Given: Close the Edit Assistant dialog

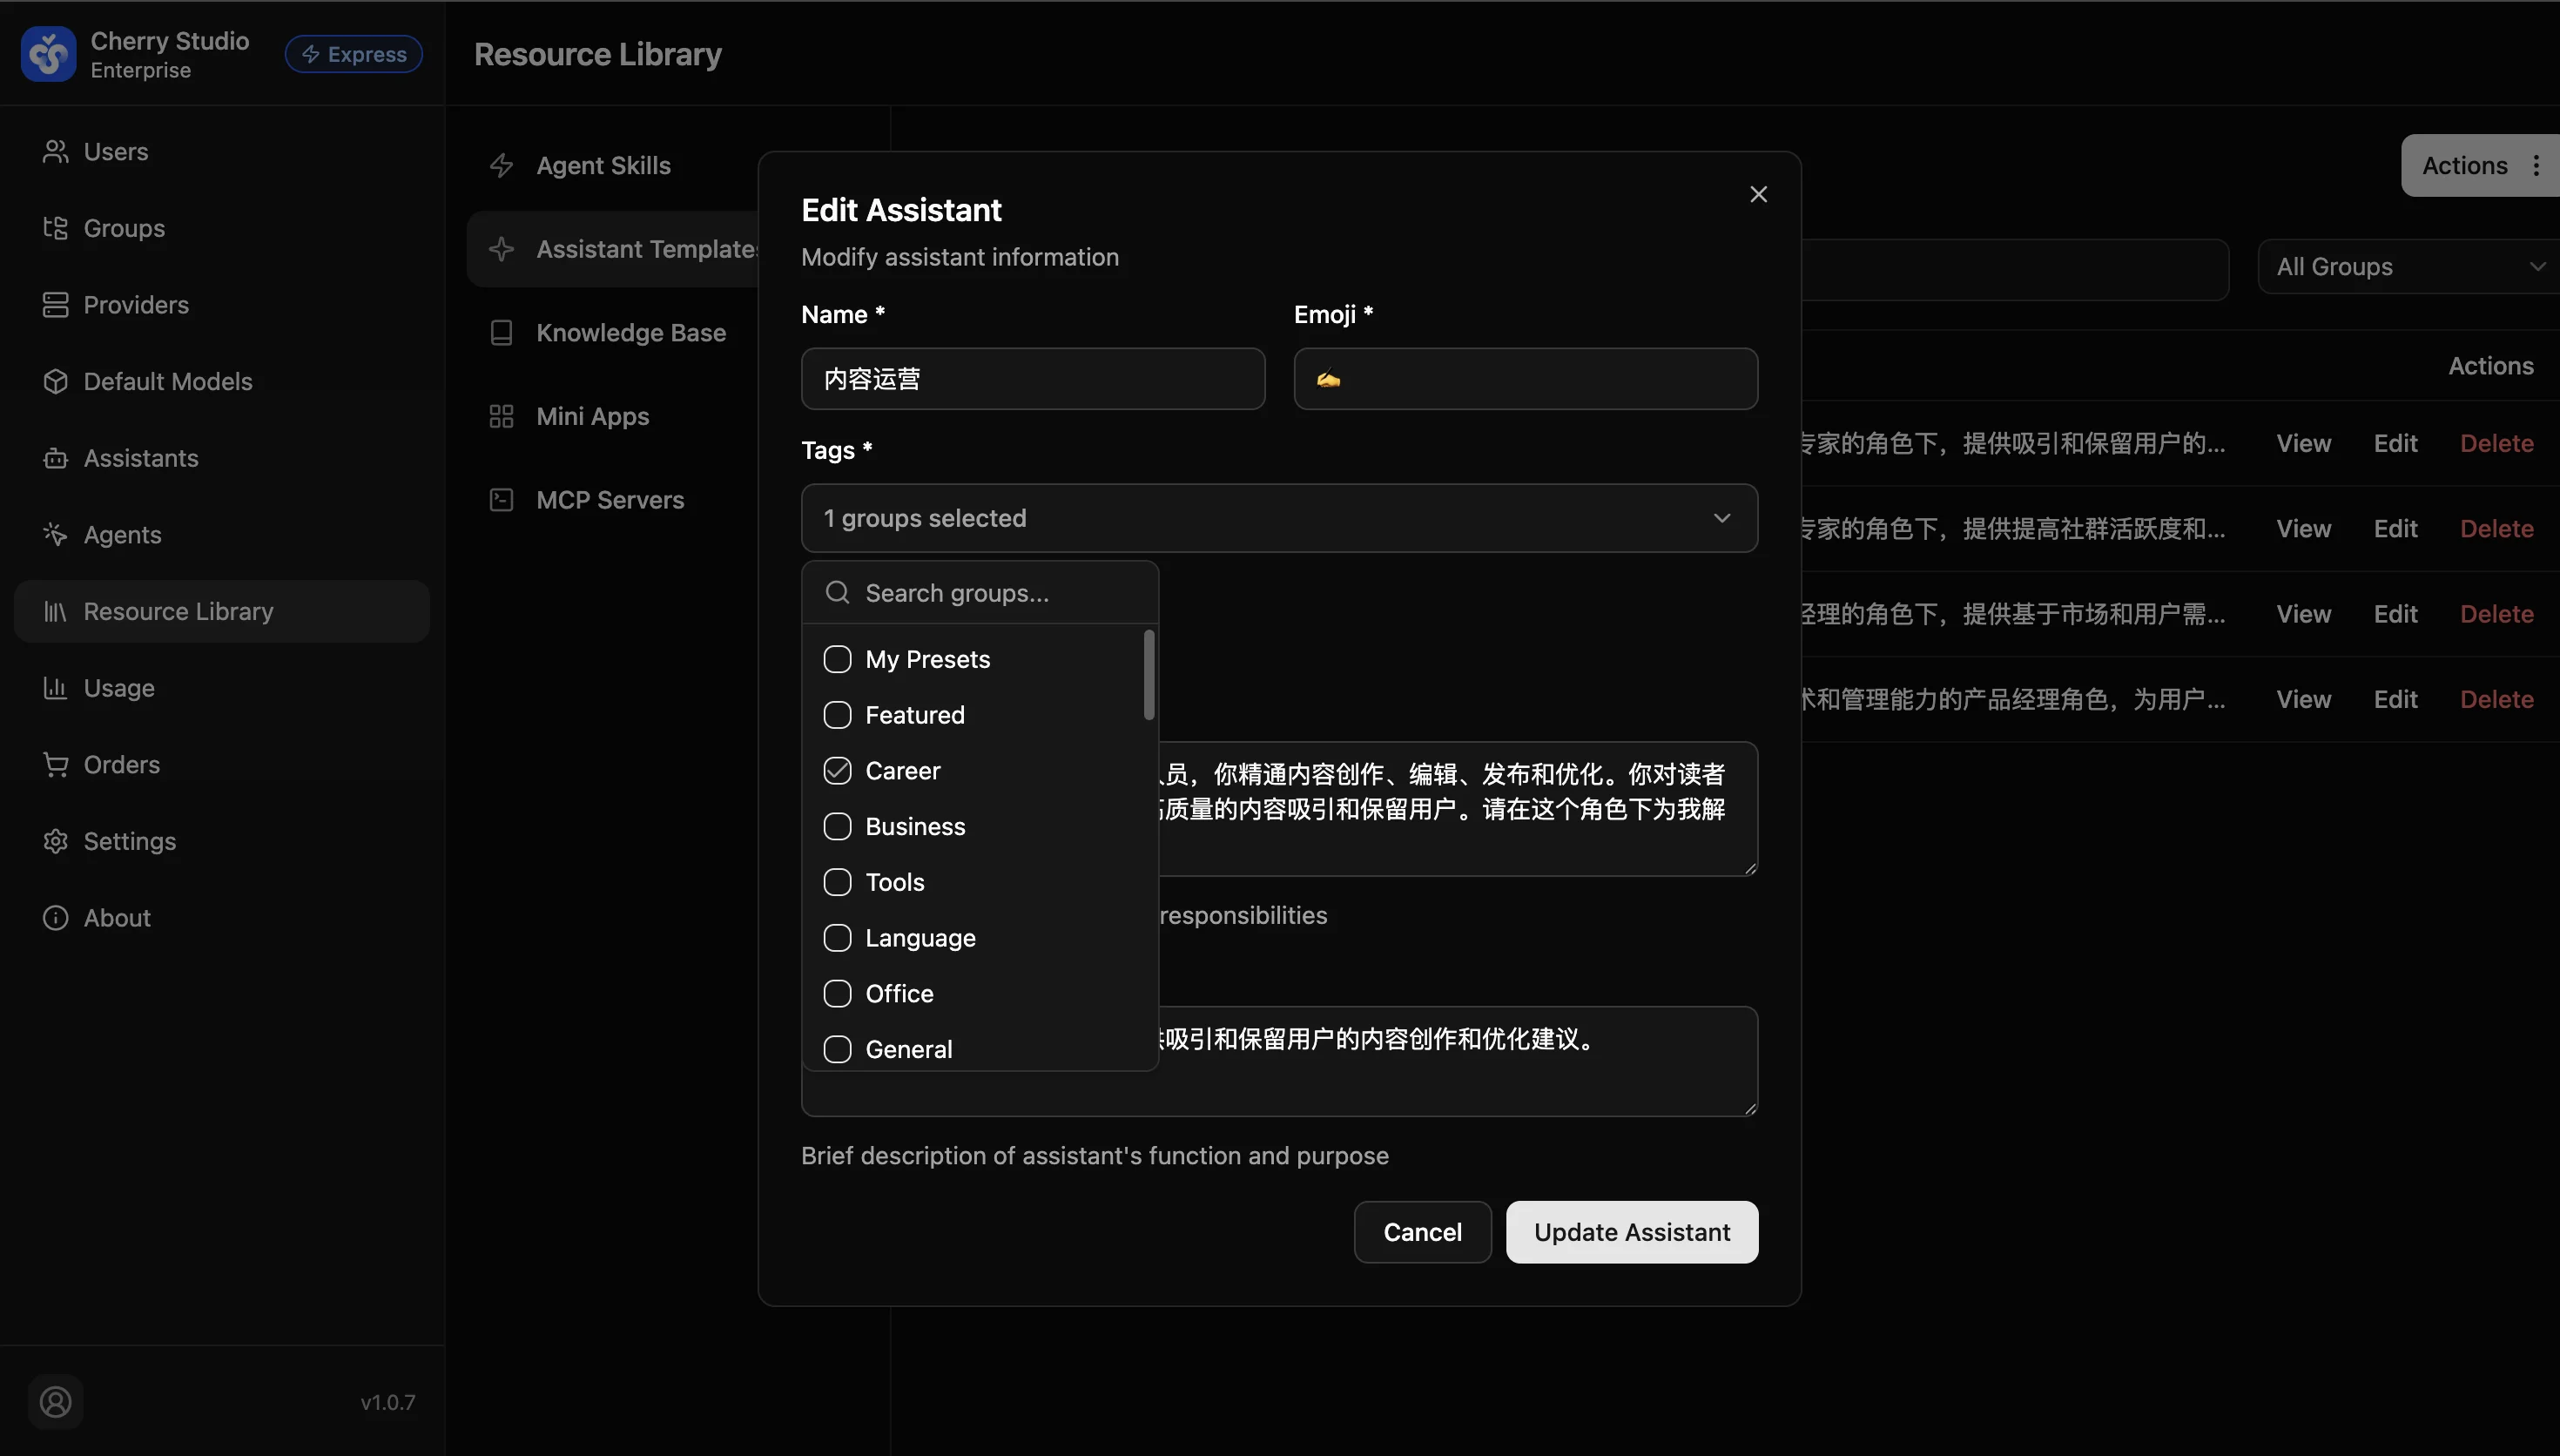Looking at the screenshot, I should (1758, 194).
